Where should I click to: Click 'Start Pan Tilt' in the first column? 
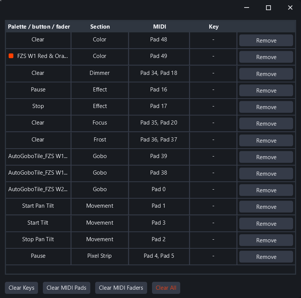38,206
